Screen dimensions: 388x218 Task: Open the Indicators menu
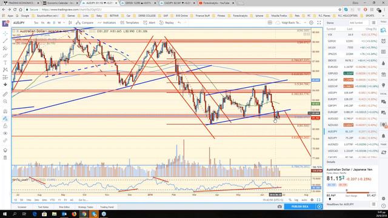[107, 23]
